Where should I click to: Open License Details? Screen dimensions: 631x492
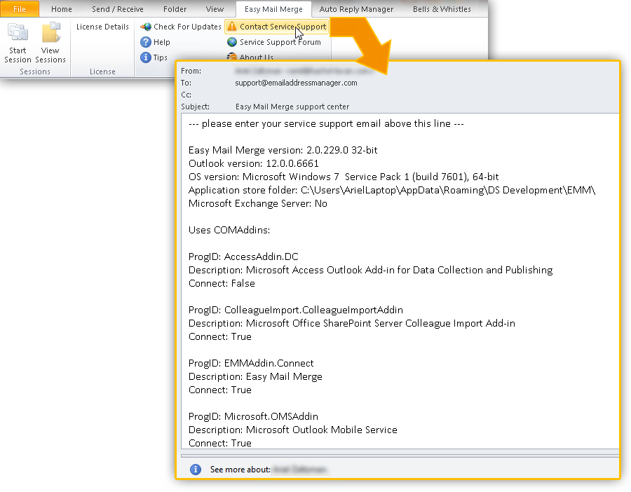pos(102,27)
